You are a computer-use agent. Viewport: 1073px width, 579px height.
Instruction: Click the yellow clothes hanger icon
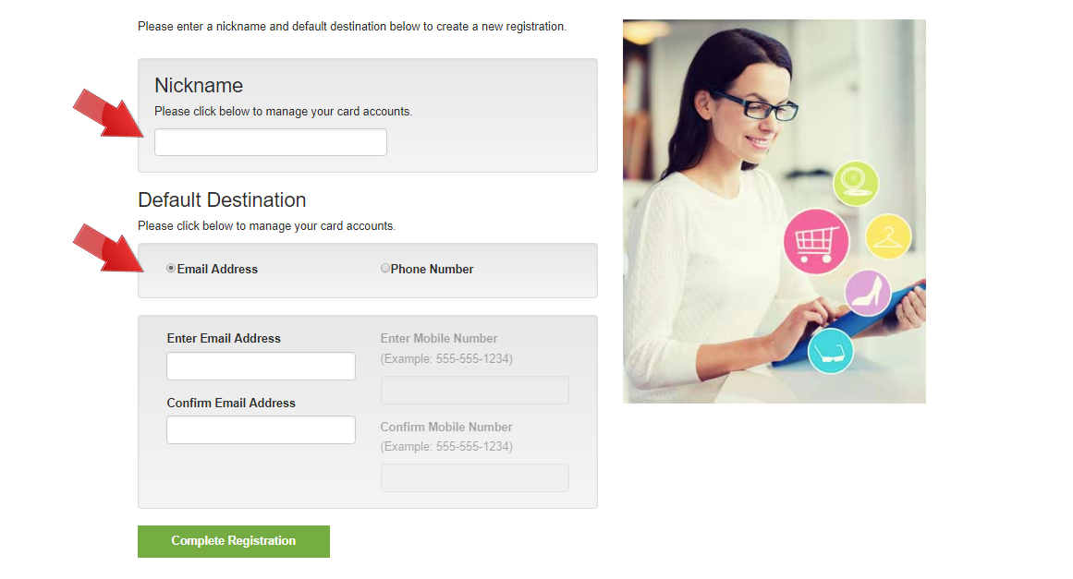[x=888, y=237]
